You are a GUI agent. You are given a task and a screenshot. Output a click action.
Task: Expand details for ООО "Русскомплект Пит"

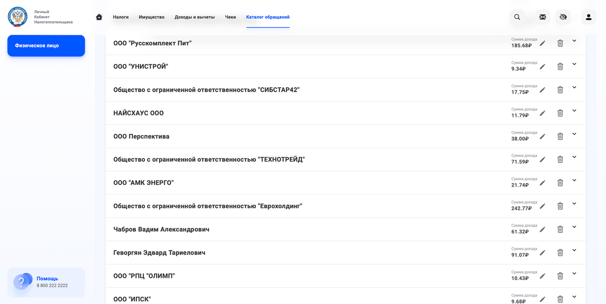pyautogui.click(x=574, y=40)
